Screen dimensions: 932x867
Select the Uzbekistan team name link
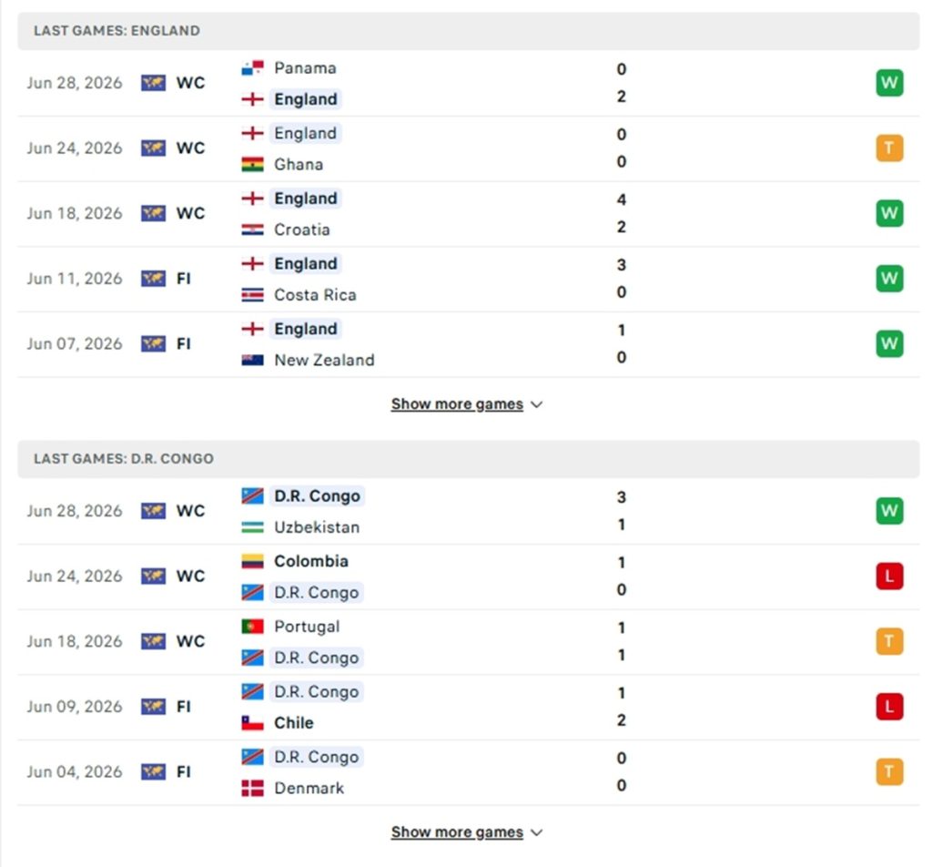(x=317, y=527)
